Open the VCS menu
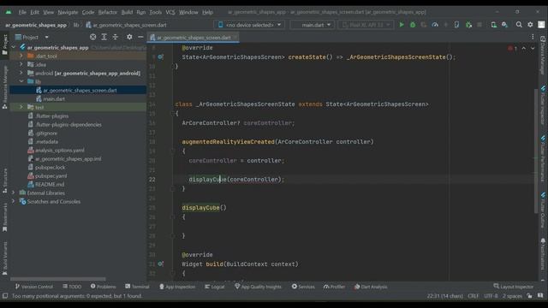This screenshot has width=548, height=308. tap(170, 12)
